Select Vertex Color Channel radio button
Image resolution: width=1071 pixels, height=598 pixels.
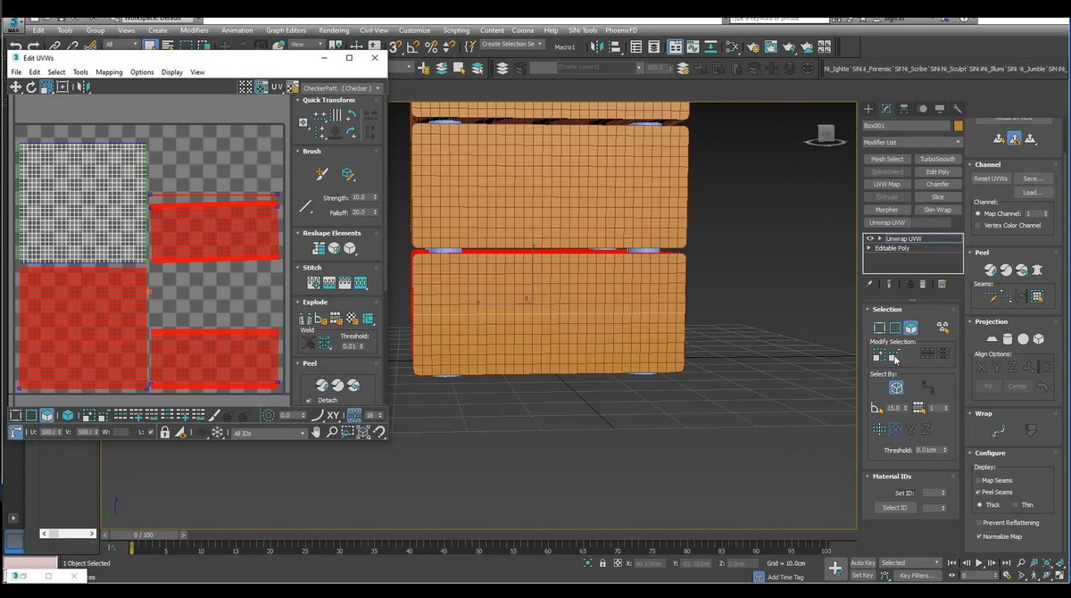[979, 225]
